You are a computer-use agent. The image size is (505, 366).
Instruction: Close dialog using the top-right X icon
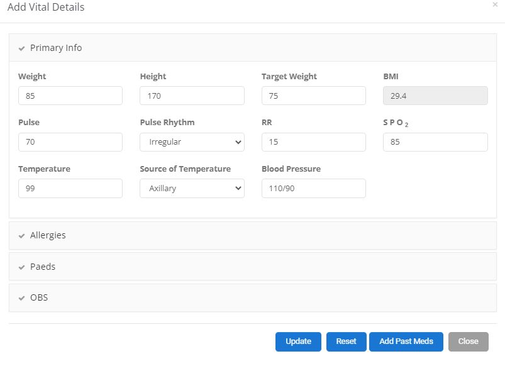(495, 5)
